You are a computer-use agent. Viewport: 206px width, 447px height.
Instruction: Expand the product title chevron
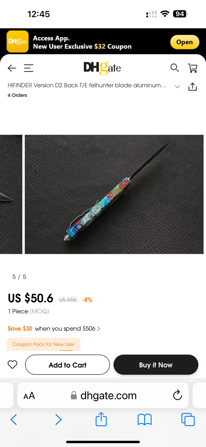pyautogui.click(x=177, y=87)
